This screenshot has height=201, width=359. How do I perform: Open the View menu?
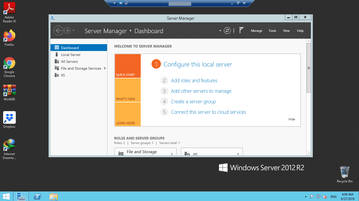pyautogui.click(x=286, y=31)
